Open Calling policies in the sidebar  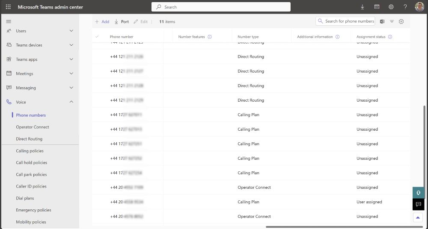[x=30, y=151]
